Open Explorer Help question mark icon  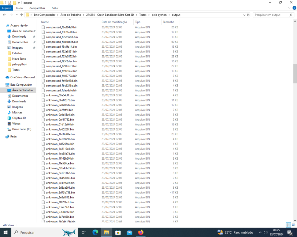pos(294,8)
